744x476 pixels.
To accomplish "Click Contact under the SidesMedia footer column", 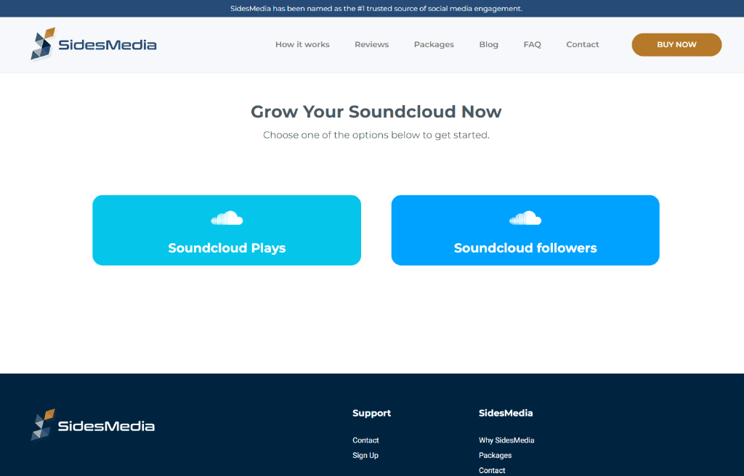I will (492, 471).
